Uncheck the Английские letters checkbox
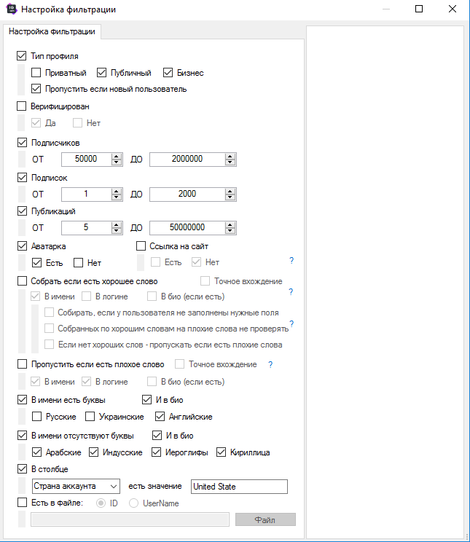Viewport: 470px width, 542px height. (x=160, y=417)
